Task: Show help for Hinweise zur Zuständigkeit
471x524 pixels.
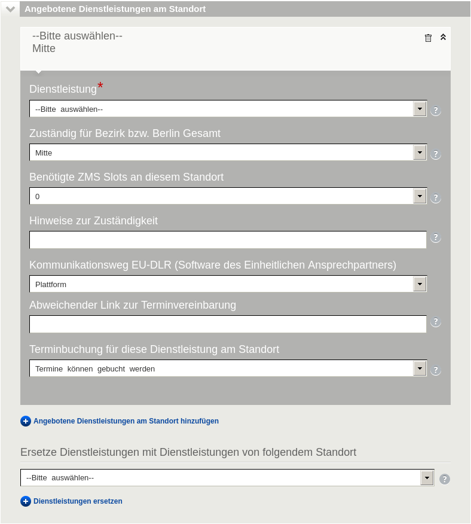Action: [435, 237]
